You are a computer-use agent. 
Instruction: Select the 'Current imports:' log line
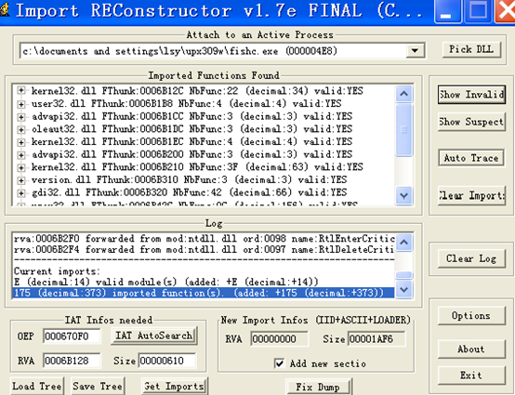pos(57,271)
